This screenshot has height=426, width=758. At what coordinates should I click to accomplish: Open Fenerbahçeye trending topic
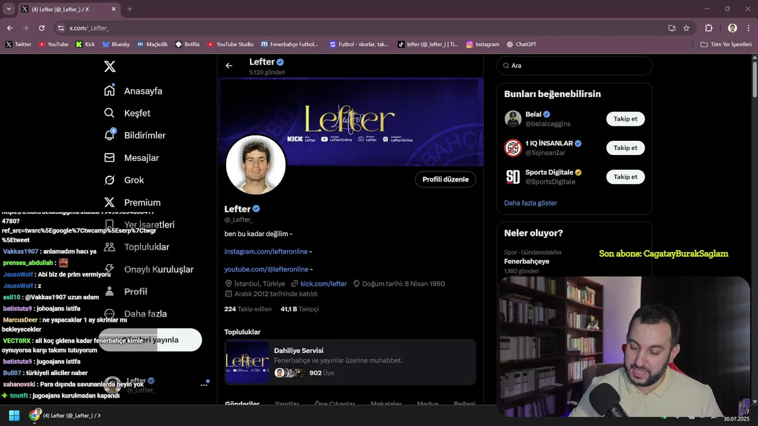[x=526, y=261]
